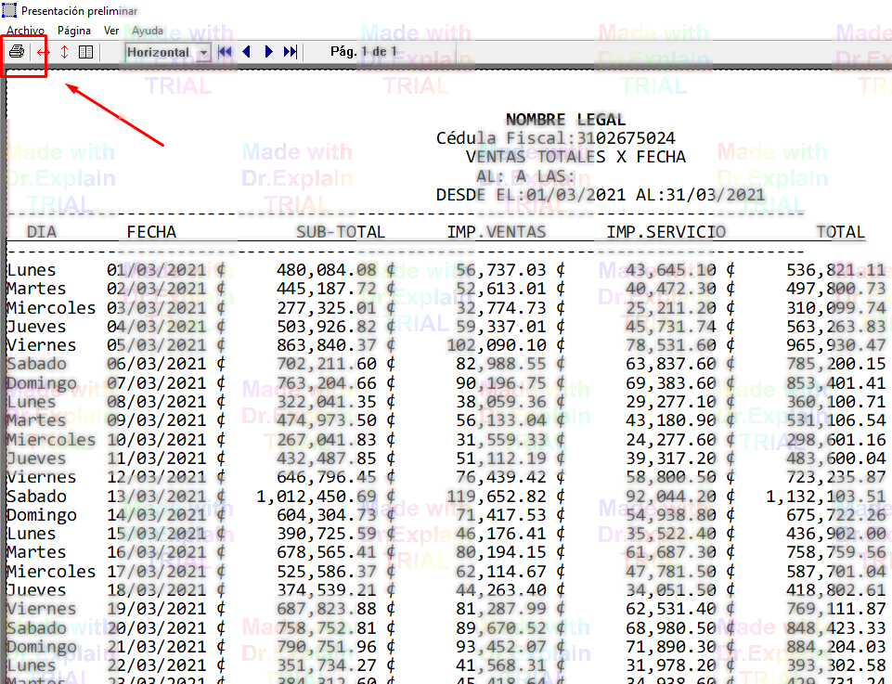The image size is (892, 684).
Task: Expand the Horizontal orientation dropdown
Action: [x=204, y=53]
